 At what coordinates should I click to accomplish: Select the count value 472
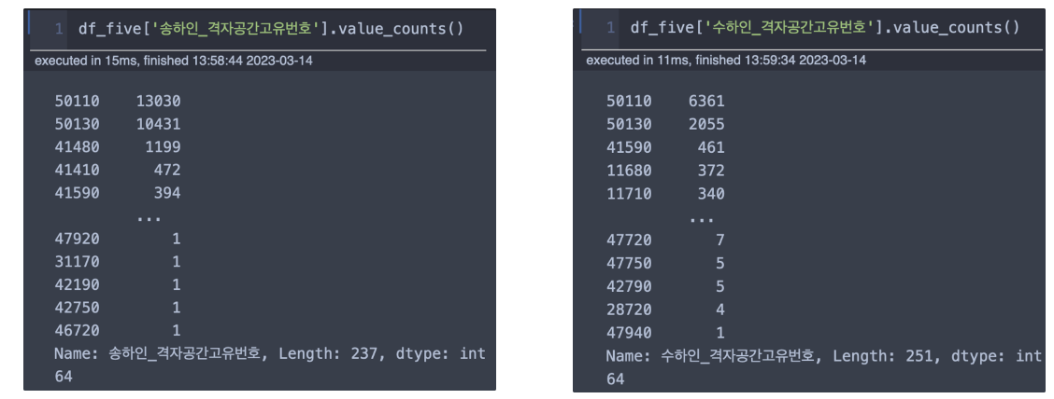[167, 170]
